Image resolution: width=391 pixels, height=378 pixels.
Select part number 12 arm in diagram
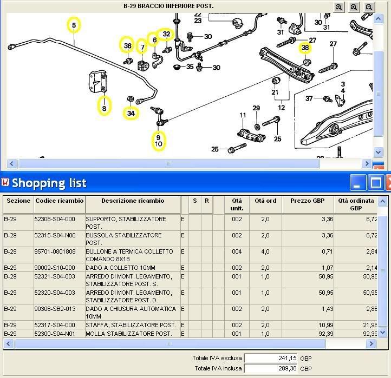[281, 108]
